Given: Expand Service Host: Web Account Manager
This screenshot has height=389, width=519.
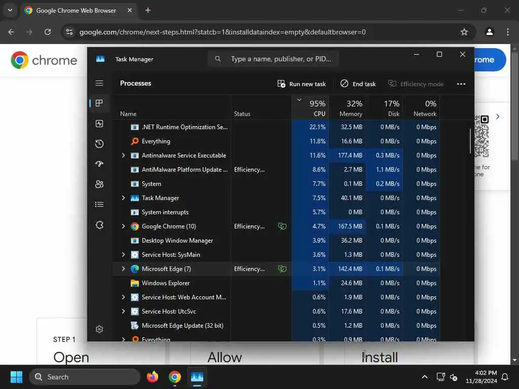Looking at the screenshot, I should 124,297.
